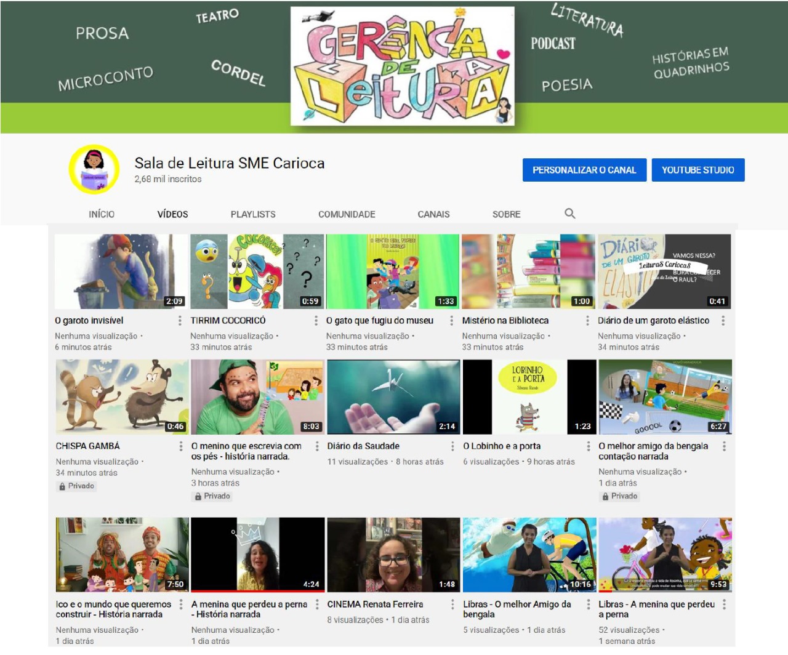Screen dimensions: 788x655
Task: Open the Sala de Leitura channel avatar
Action: click(94, 169)
